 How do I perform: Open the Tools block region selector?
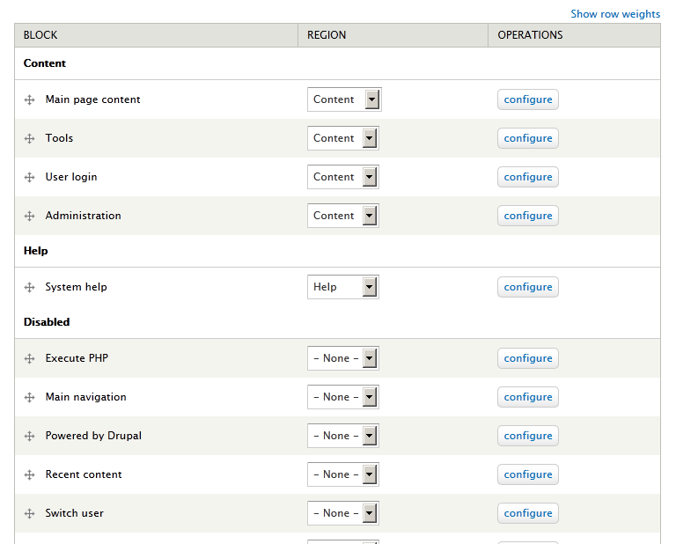pos(343,138)
